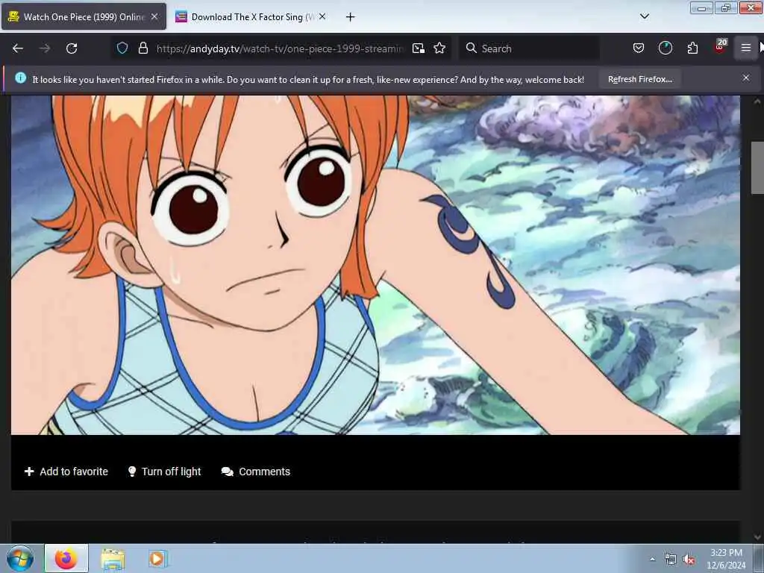The width and height of the screenshot is (764, 573).
Task: Click the scrollbar up arrow
Action: (x=757, y=101)
